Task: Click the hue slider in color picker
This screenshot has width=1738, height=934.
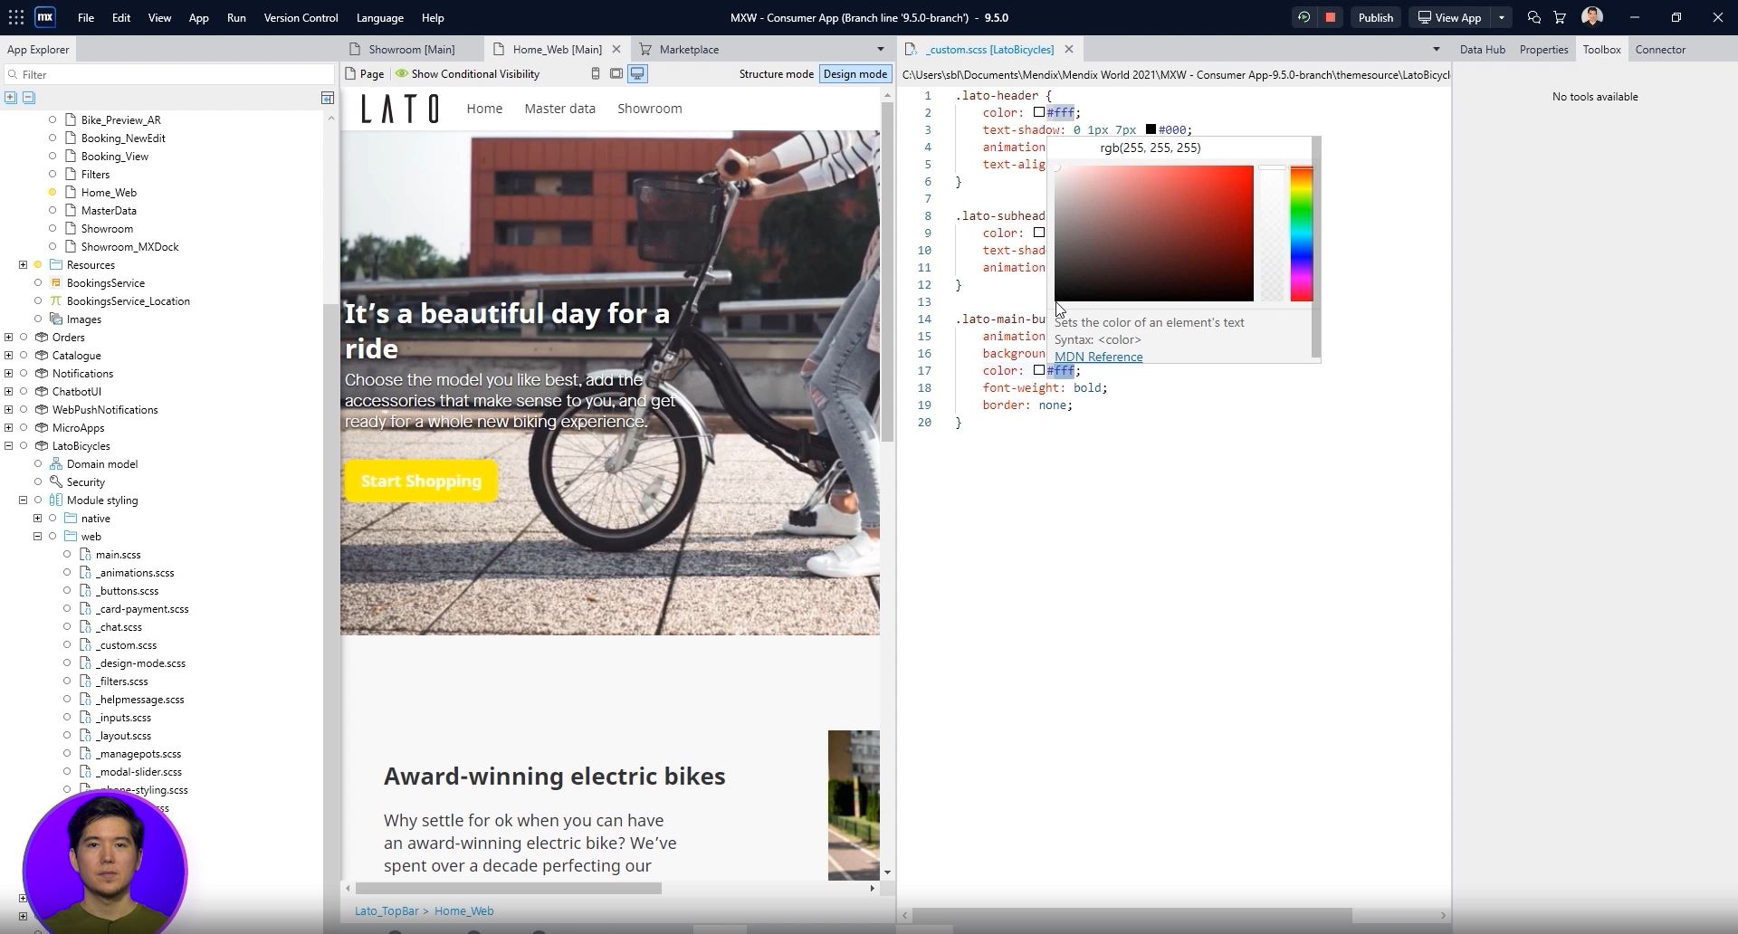Action: tap(1301, 233)
